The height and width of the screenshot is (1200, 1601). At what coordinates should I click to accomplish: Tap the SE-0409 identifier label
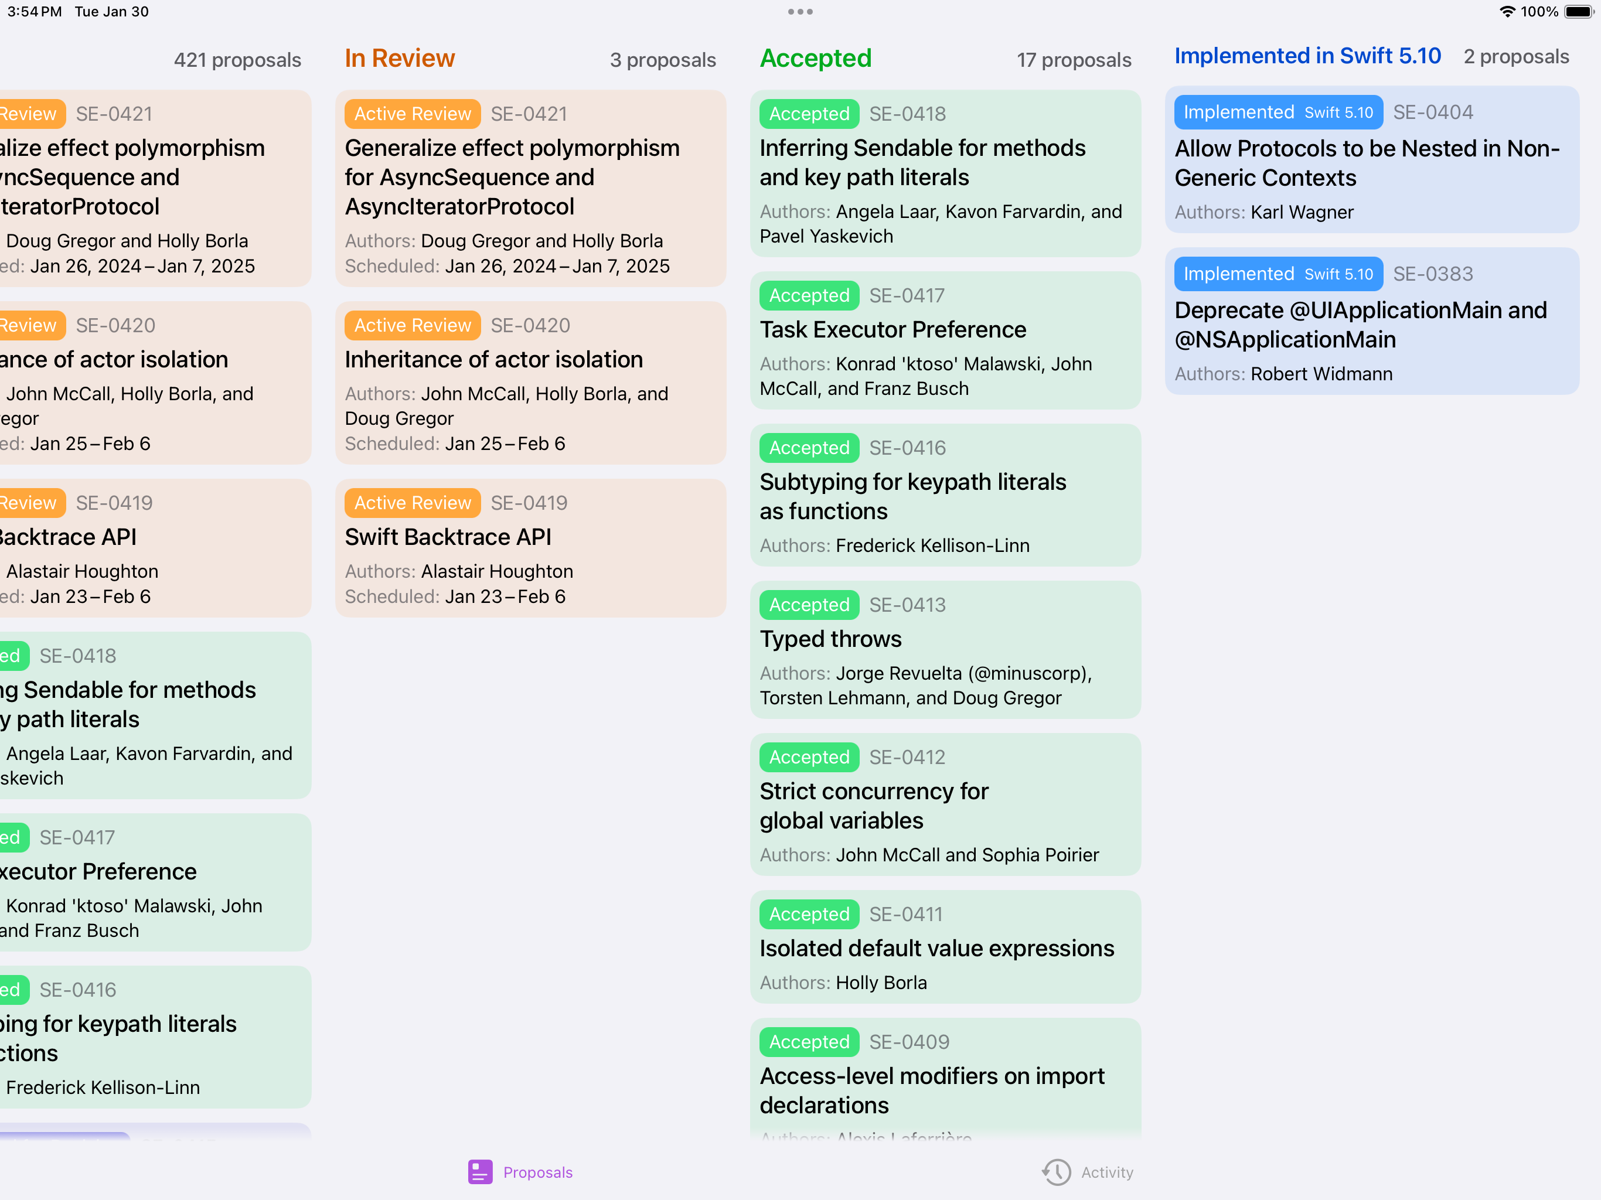click(x=909, y=1041)
